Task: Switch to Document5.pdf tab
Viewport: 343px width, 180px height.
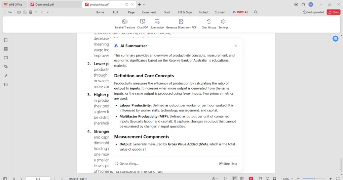Action: pos(54,4)
